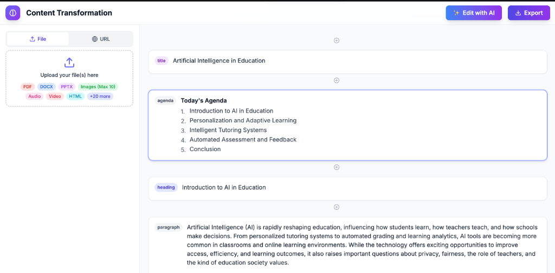The width and height of the screenshot is (555, 273).
Task: Click the paragraph block type label
Action: [x=169, y=227]
